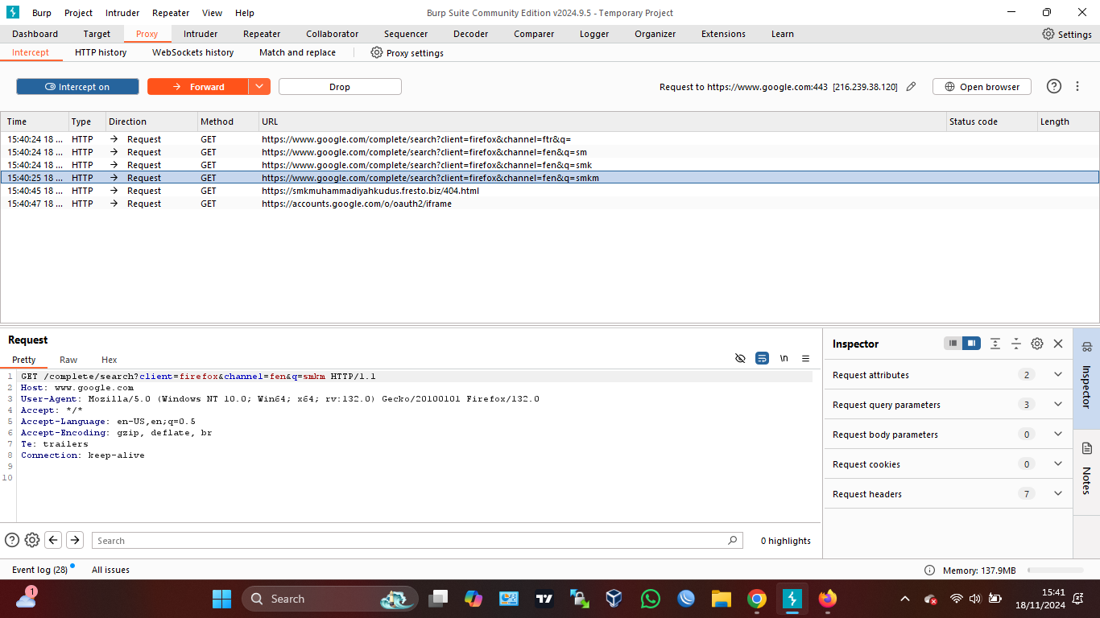
Task: Switch request view to Raw
Action: tap(68, 360)
